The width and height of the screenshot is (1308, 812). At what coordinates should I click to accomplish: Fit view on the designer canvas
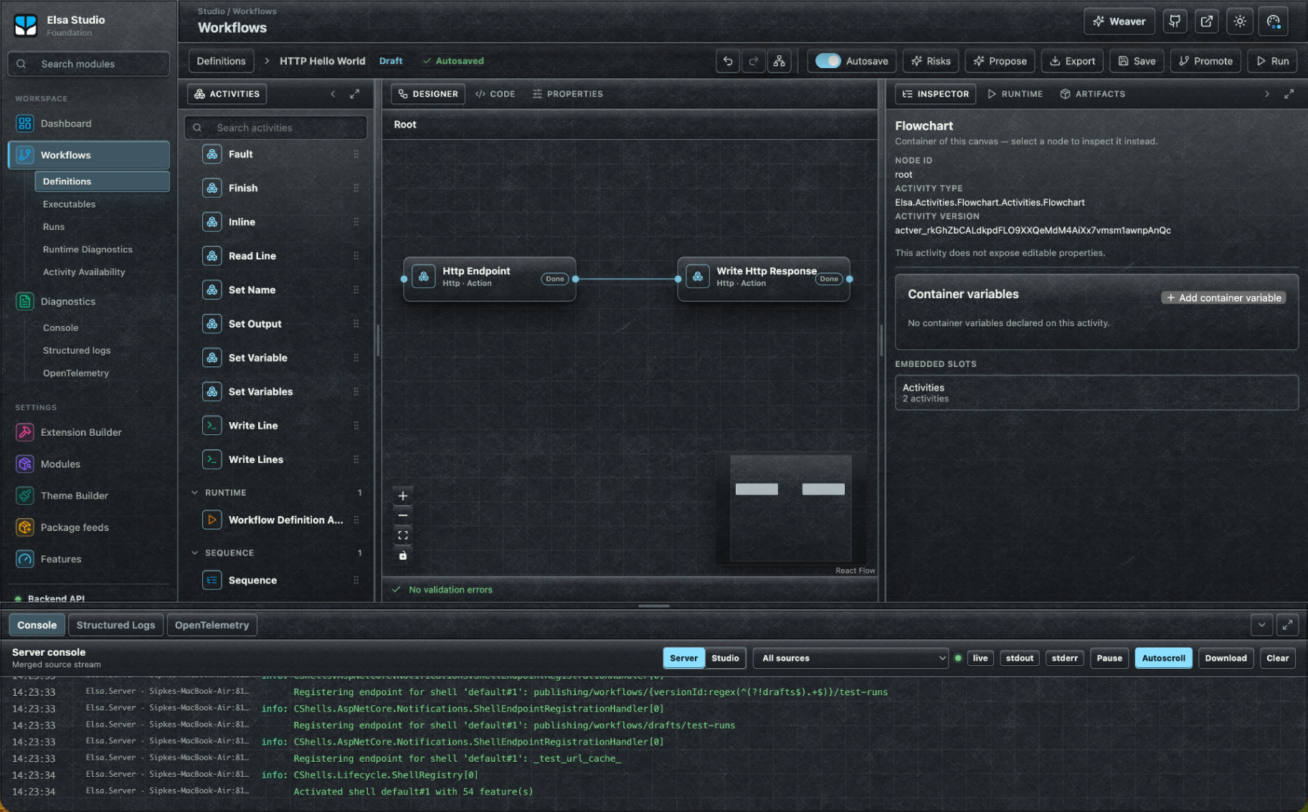pos(403,535)
